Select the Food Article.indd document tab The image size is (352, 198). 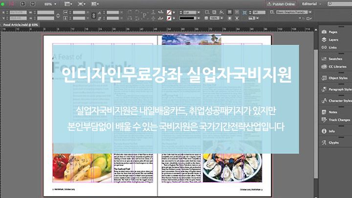pos(21,25)
